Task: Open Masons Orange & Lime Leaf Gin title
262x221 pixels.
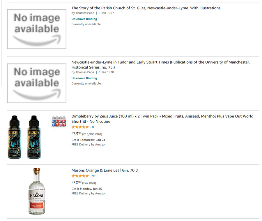Action: pyautogui.click(x=105, y=170)
